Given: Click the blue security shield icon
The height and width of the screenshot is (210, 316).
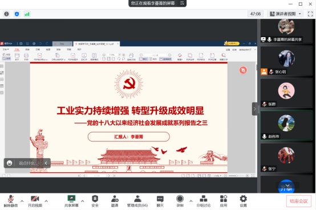Looking at the screenshot, I should [x=17, y=14].
